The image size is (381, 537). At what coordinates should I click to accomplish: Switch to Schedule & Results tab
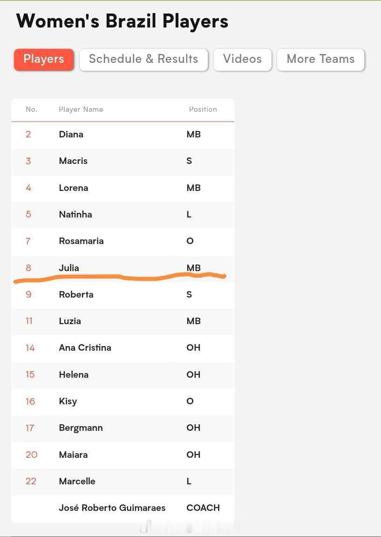click(143, 60)
